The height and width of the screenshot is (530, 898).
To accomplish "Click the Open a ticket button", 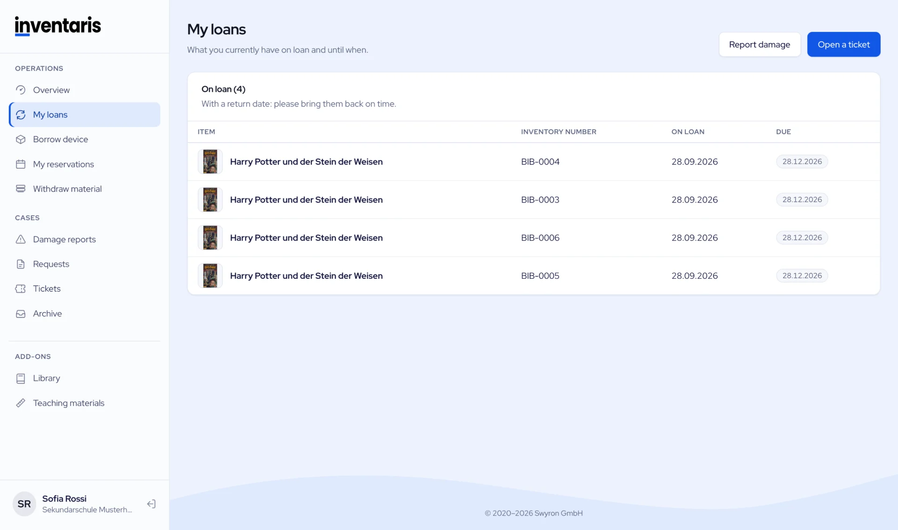I will (844, 44).
